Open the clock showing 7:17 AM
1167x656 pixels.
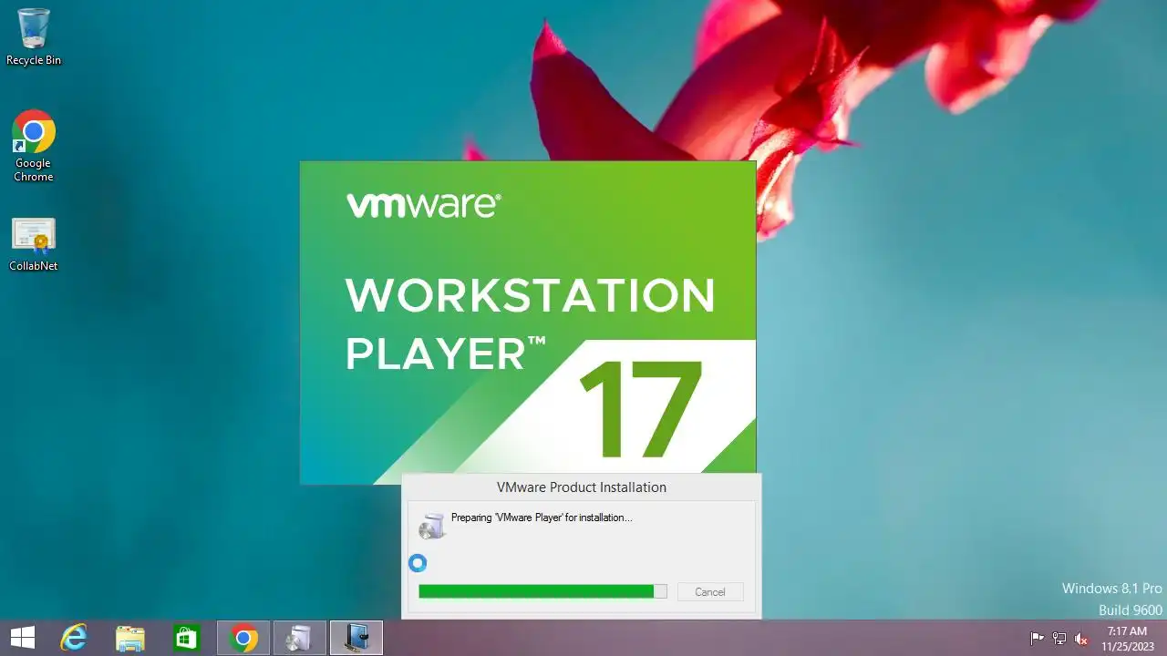[1127, 639]
